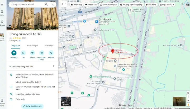Click the Gần đó nearby icon

32,53
